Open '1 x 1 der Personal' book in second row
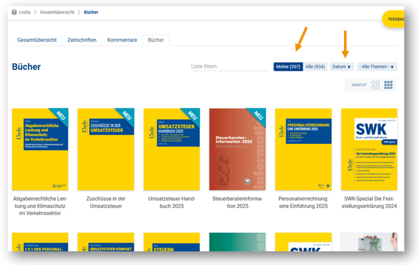 (x=40, y=242)
